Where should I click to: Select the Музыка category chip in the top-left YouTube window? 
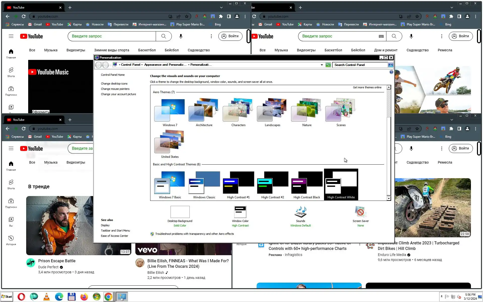[x=51, y=50]
